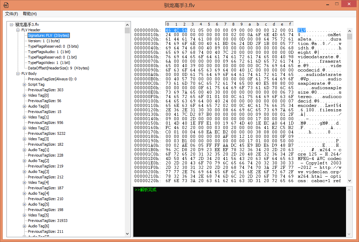Viewport: 359px width, 242px height.
Task: Click offset row 00000010h address
Action: (x=147, y=35)
